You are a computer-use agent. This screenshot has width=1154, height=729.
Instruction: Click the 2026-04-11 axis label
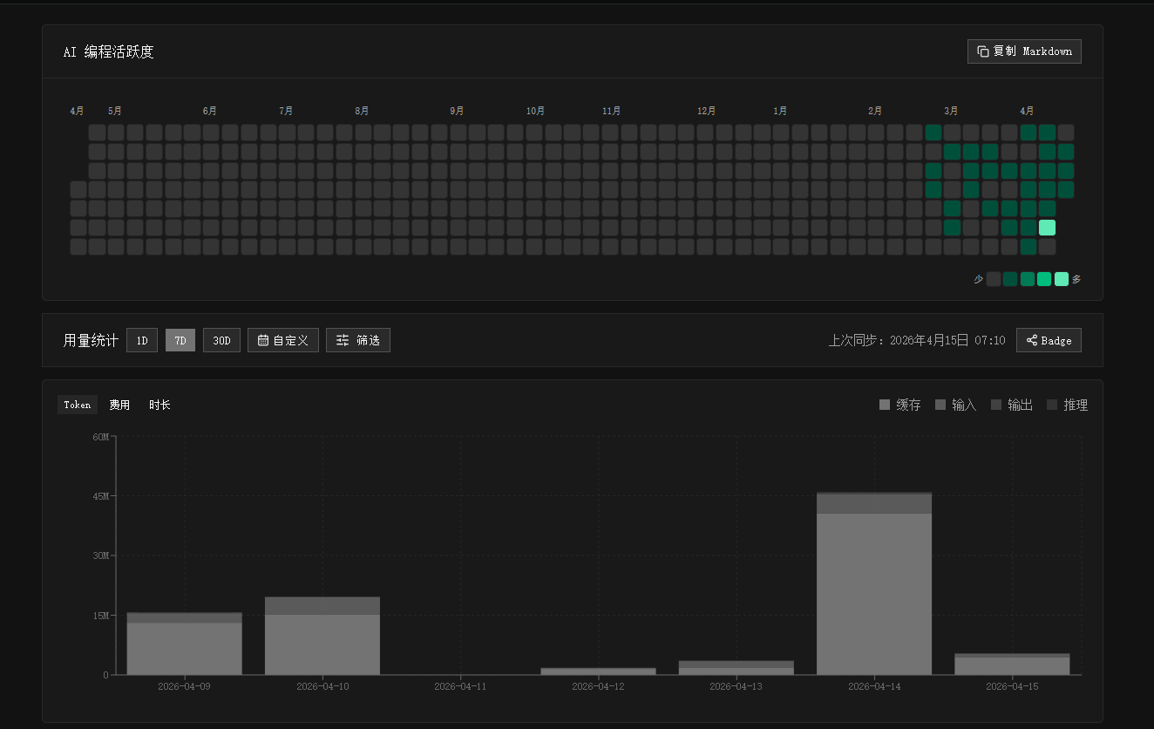pos(460,686)
